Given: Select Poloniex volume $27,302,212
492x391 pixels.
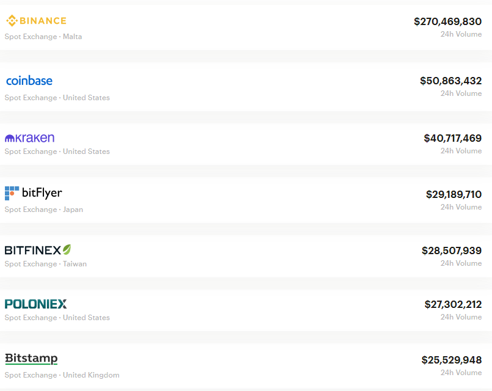Looking at the screenshot, I should click(x=453, y=304).
